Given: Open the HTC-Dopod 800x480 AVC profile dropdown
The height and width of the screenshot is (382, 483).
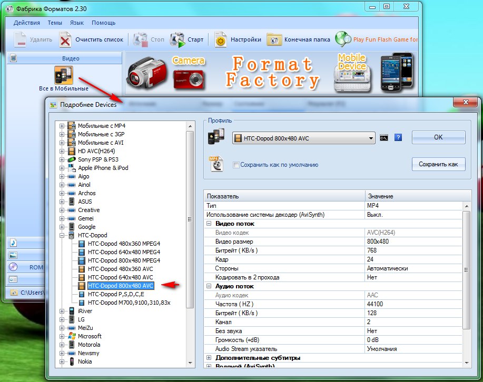Looking at the screenshot, I should click(371, 138).
